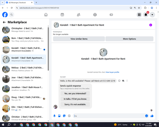Viewport: 159px width, 127px height.
Task: Click Kendell's profile avatar beside quick responses
Action: tap(55, 107)
